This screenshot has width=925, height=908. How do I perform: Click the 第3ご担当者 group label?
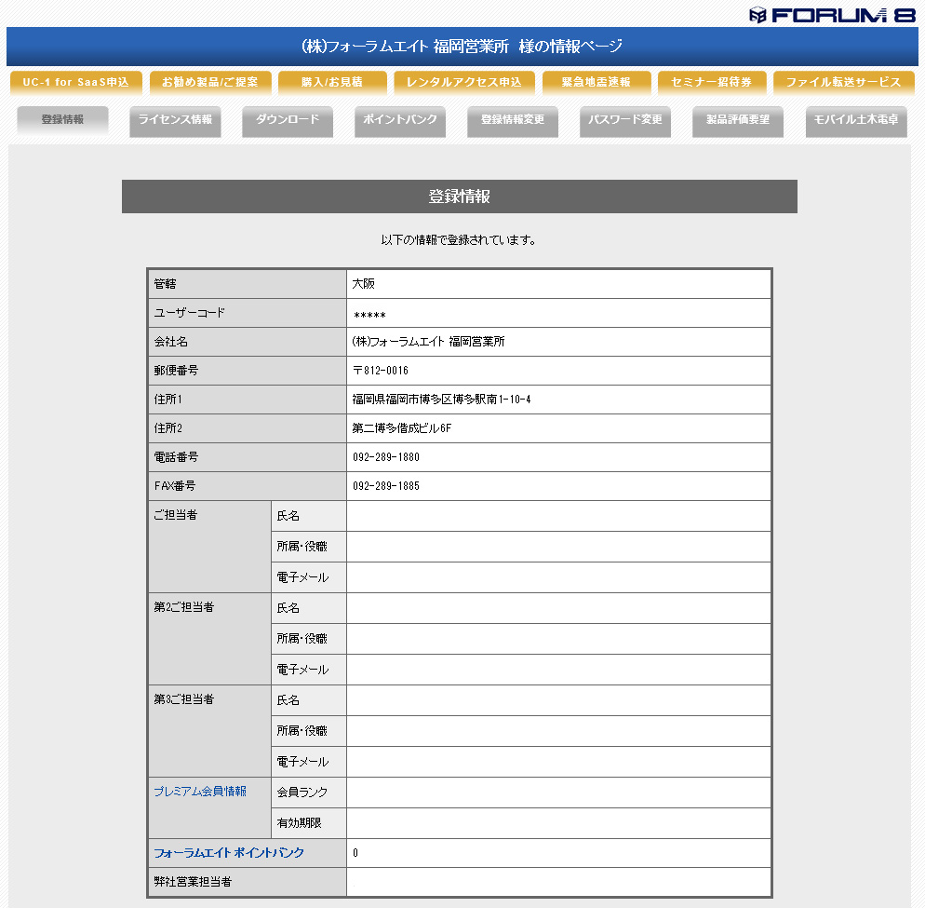[183, 699]
